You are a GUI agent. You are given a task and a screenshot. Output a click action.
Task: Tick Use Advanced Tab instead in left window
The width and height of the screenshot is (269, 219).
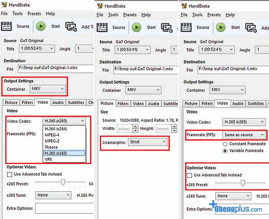[x=9, y=175]
